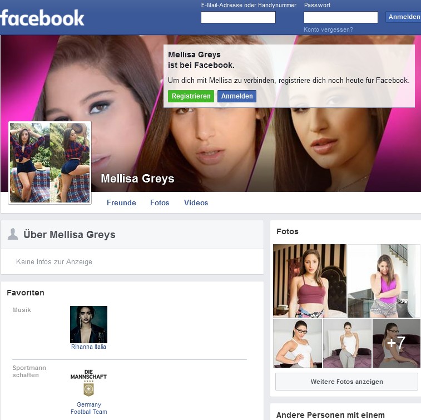Image resolution: width=421 pixels, height=420 pixels.
Task: Open the photo with glasses and white top
Action: (298, 343)
